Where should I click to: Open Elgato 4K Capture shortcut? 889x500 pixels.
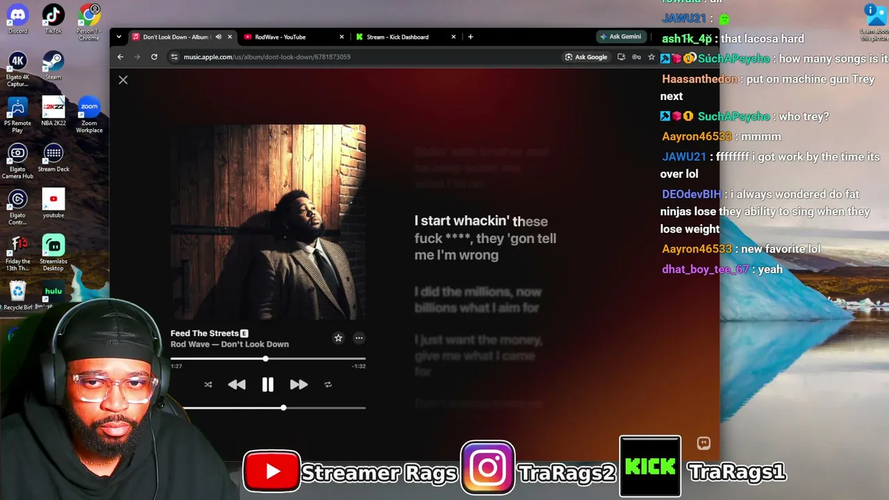point(18,69)
